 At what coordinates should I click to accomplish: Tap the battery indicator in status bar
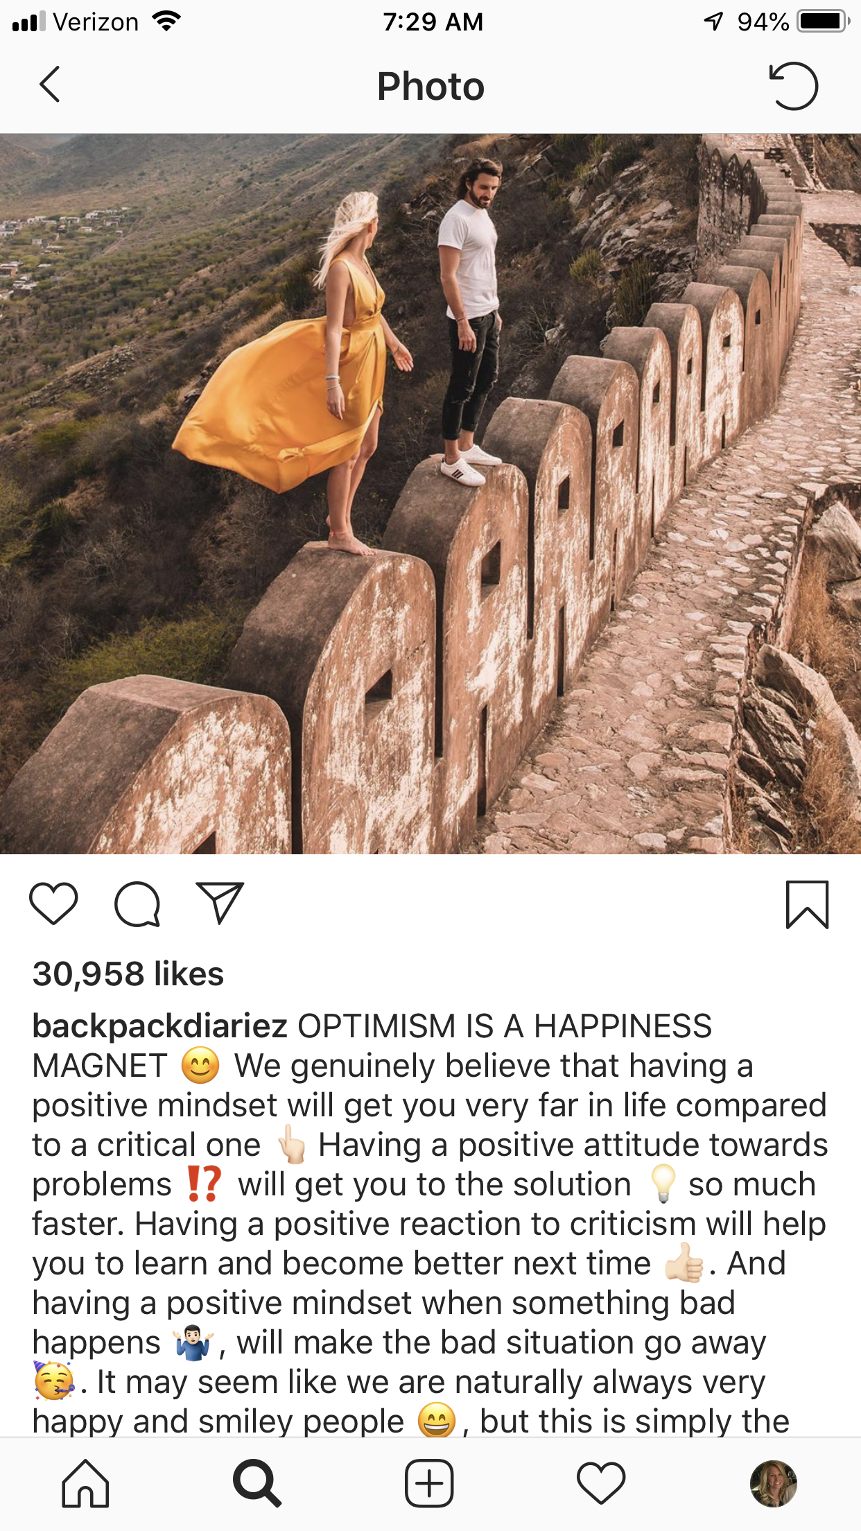tap(824, 21)
